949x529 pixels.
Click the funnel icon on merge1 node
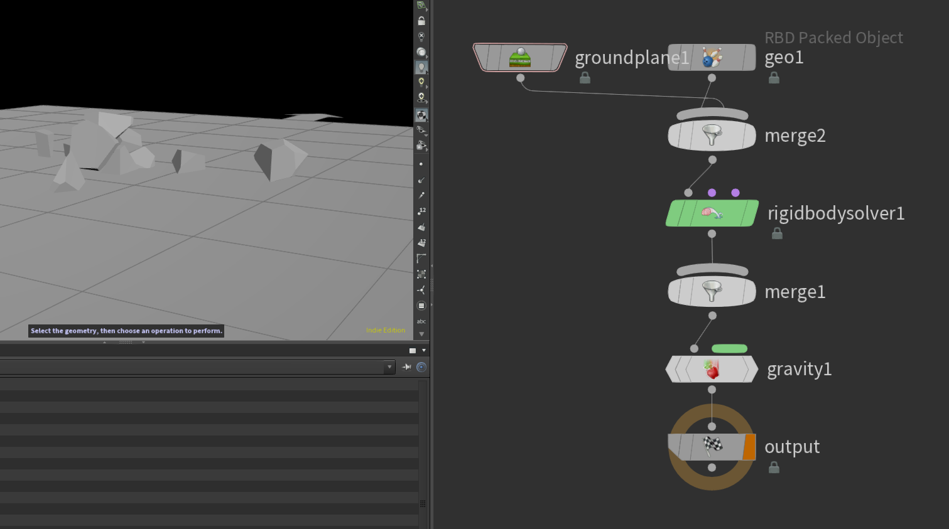712,291
